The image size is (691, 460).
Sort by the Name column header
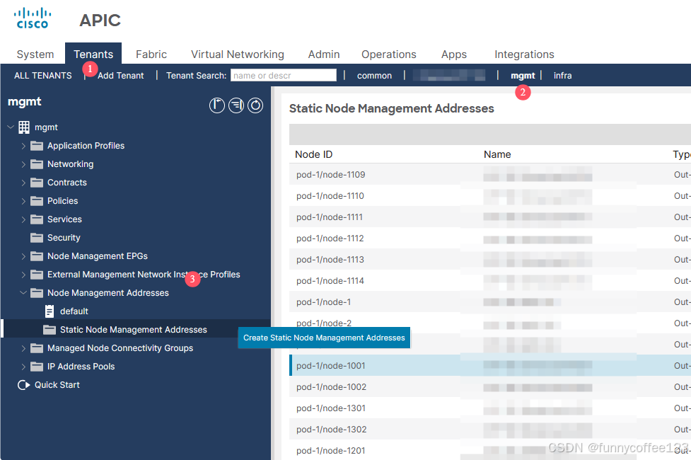(497, 154)
